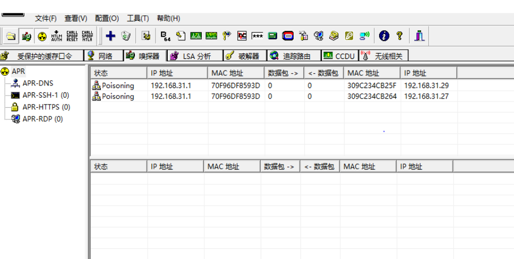Click the configuration icon after the recycle bin

[x=146, y=36]
